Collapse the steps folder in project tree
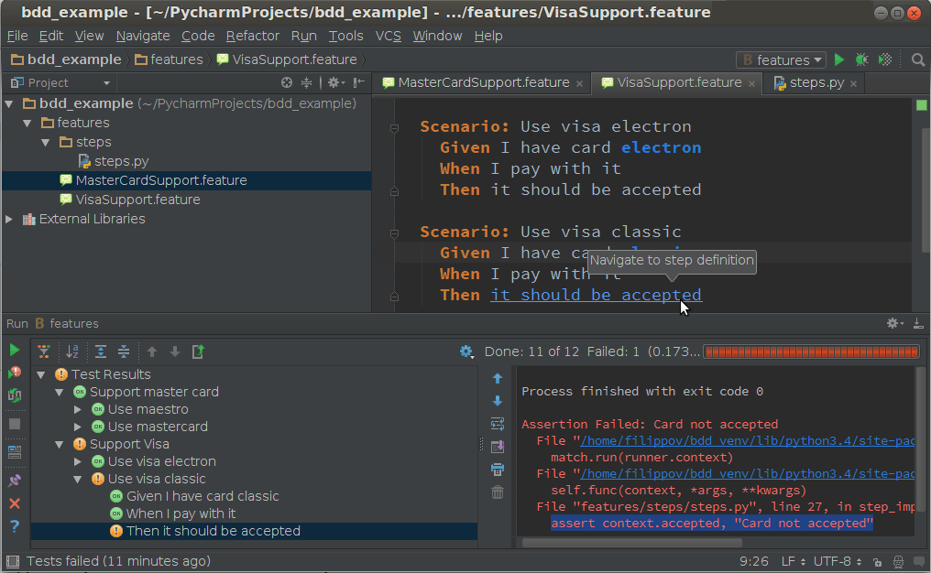 coord(46,142)
